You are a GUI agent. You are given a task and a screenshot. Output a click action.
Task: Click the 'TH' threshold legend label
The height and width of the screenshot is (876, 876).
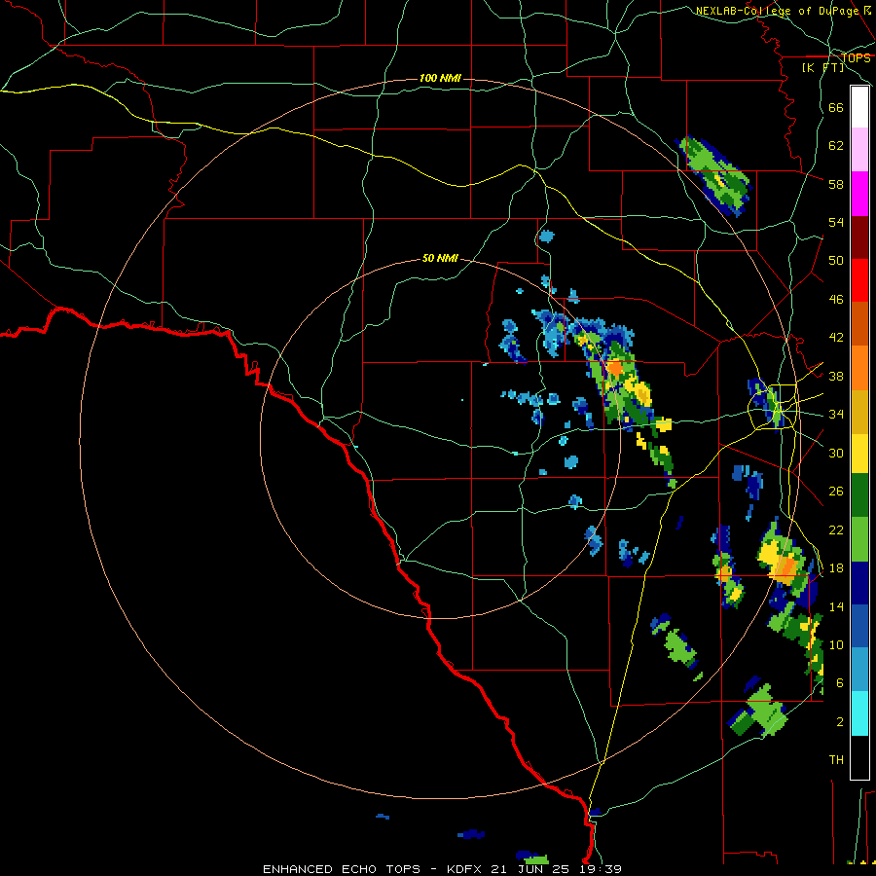836,760
